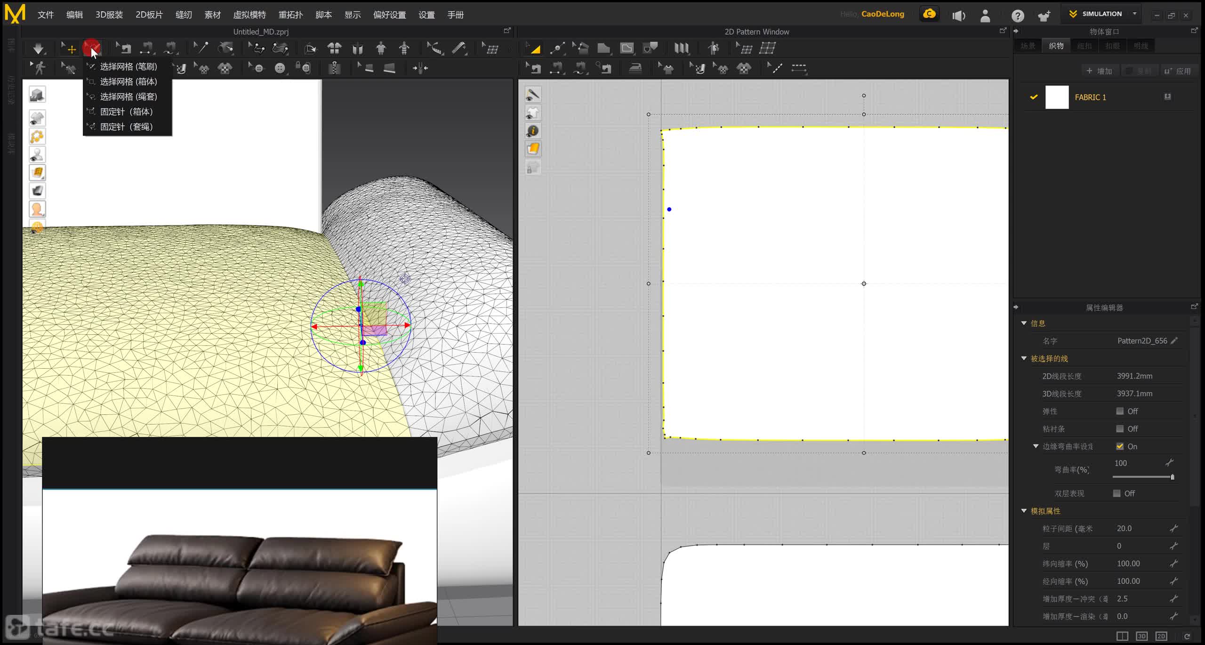
Task: Switch to the 织物 tab
Action: click(x=1056, y=46)
